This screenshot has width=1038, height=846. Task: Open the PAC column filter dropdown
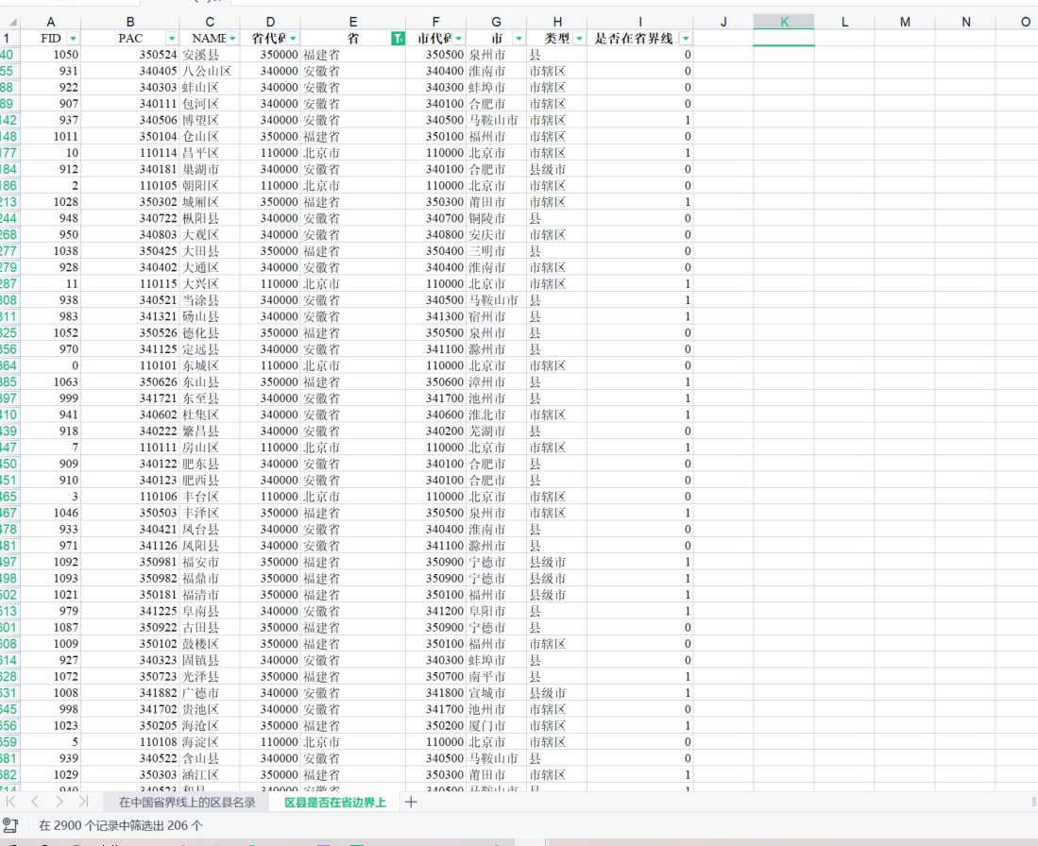point(171,38)
